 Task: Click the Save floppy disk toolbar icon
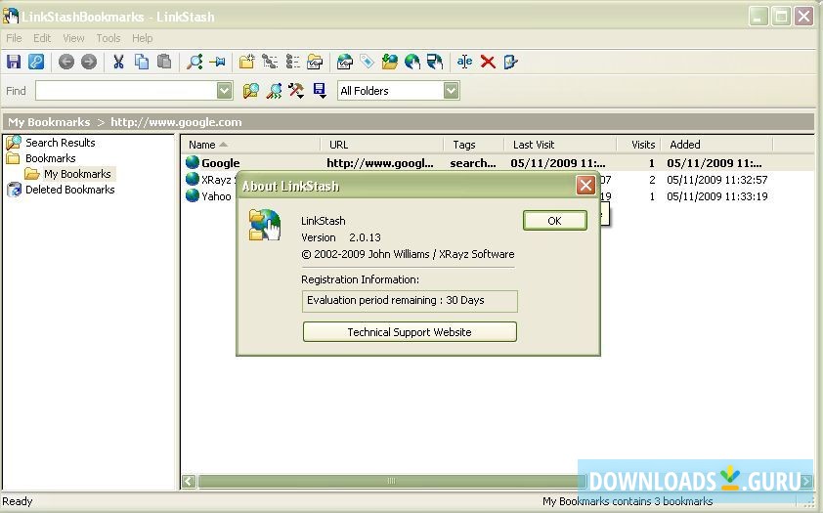(x=14, y=62)
